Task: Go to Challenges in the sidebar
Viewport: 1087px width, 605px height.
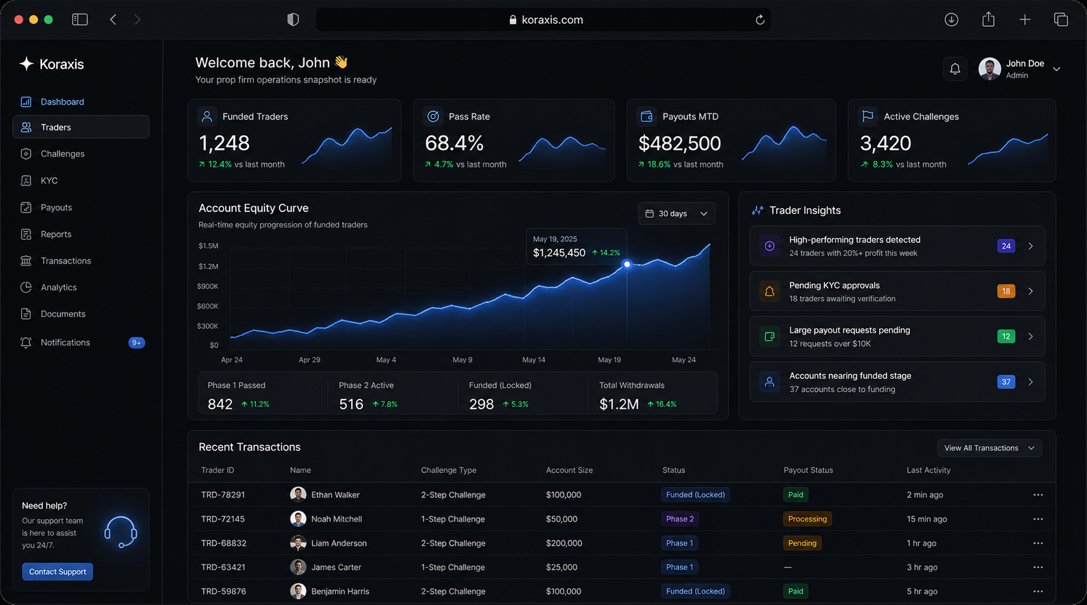Action: (62, 154)
